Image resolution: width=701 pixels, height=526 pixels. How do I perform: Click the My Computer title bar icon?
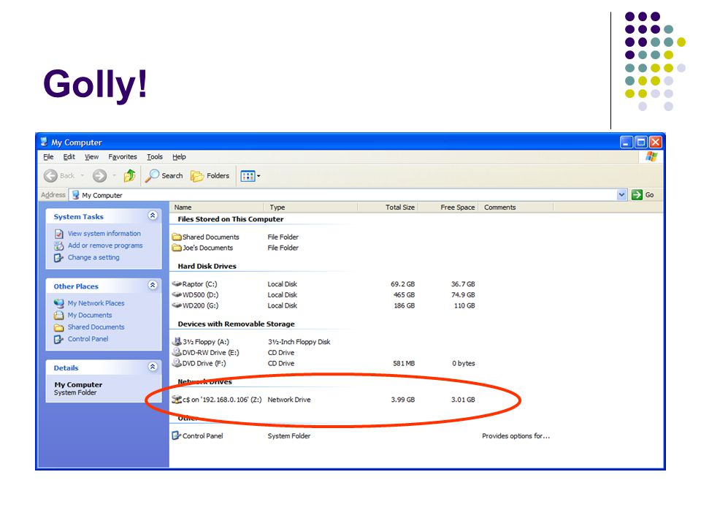pyautogui.click(x=44, y=142)
